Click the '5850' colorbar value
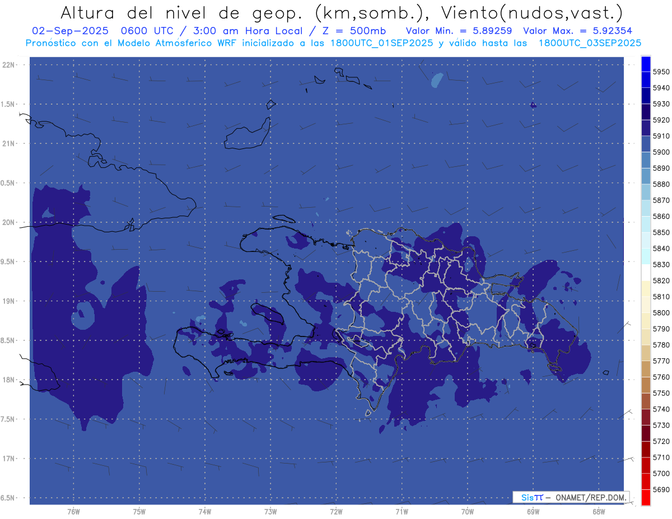 pyautogui.click(x=661, y=232)
